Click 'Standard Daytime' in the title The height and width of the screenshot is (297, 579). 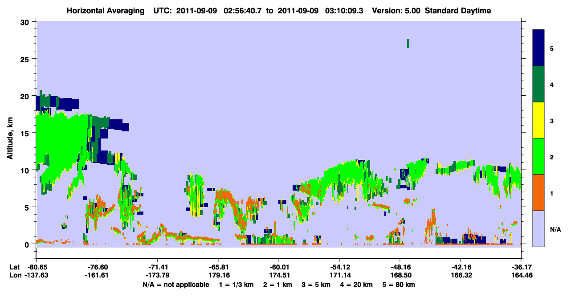458,11
